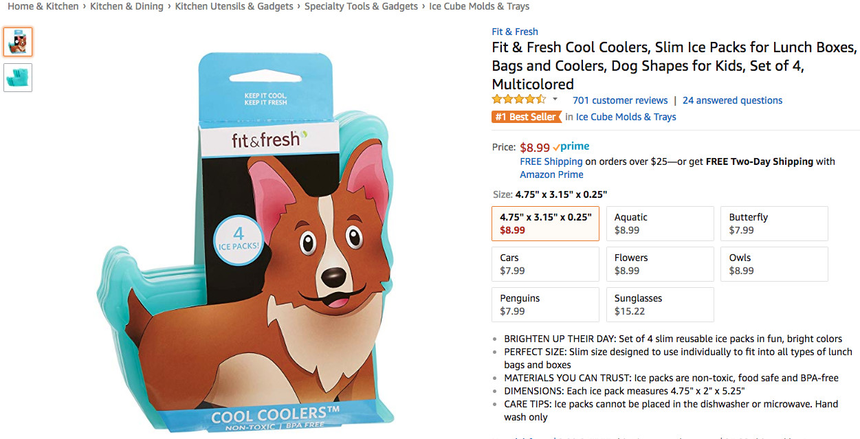Select the corgi package product thumbnail

pos(18,42)
